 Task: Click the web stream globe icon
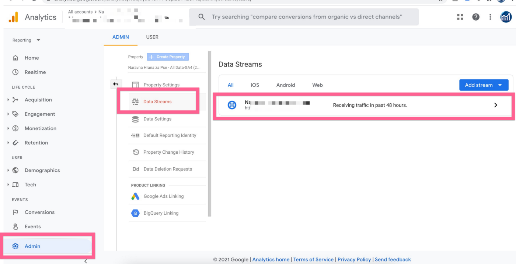(x=231, y=104)
